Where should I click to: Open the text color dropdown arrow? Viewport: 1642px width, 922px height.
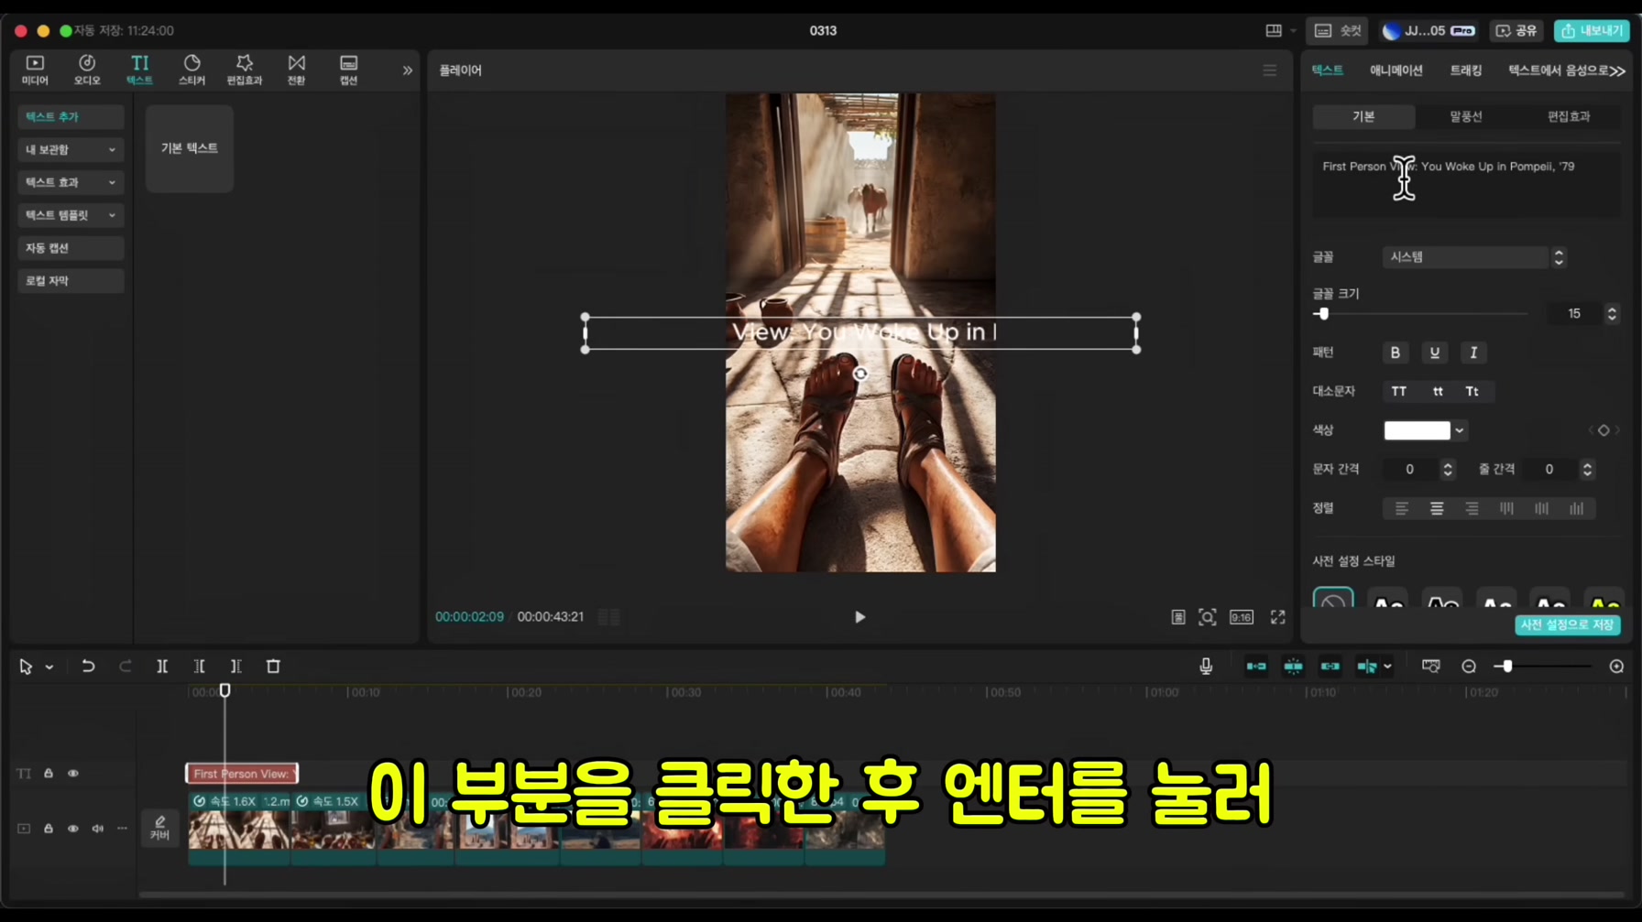(1460, 430)
